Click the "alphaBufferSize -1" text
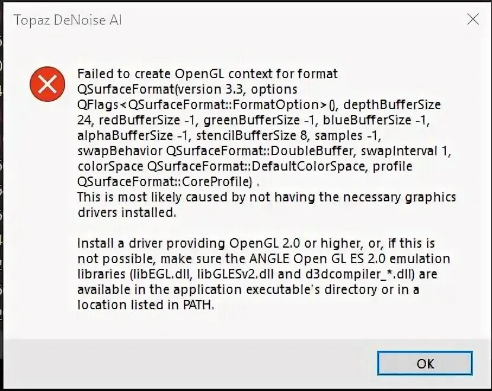 (126, 136)
